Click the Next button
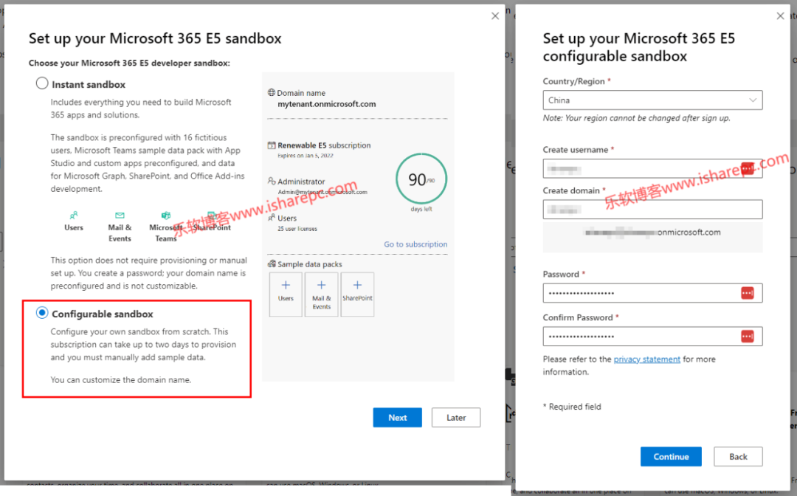The width and height of the screenshot is (797, 496). tap(397, 418)
